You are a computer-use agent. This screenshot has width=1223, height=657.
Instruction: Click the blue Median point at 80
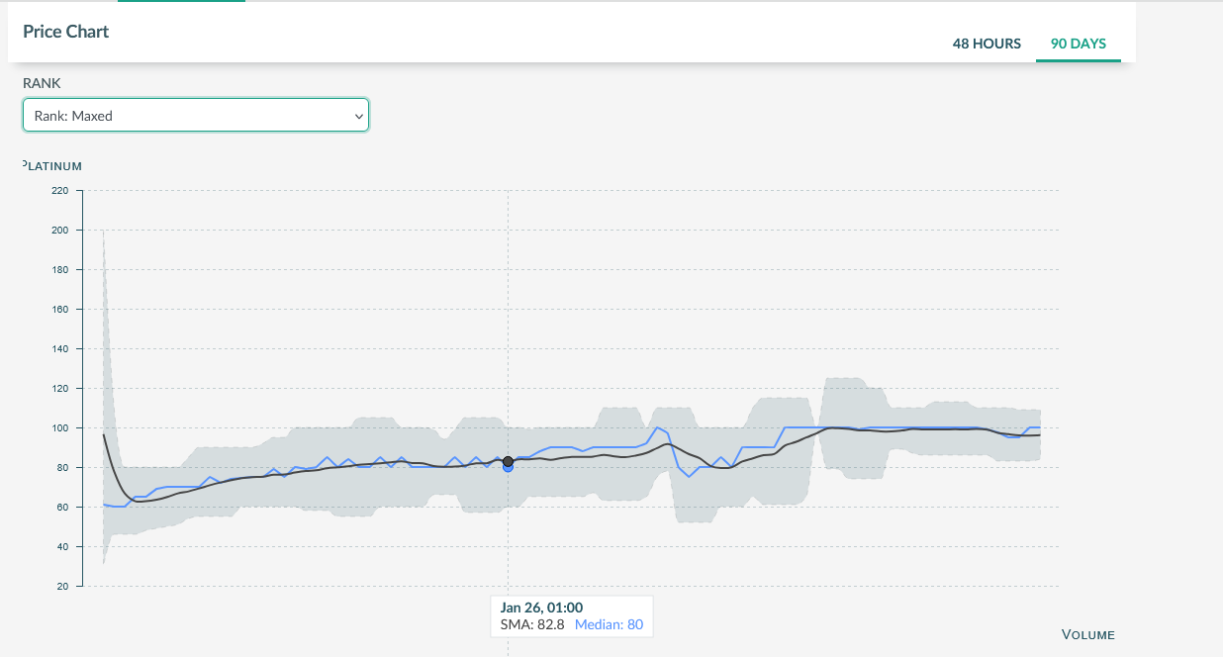tap(508, 467)
